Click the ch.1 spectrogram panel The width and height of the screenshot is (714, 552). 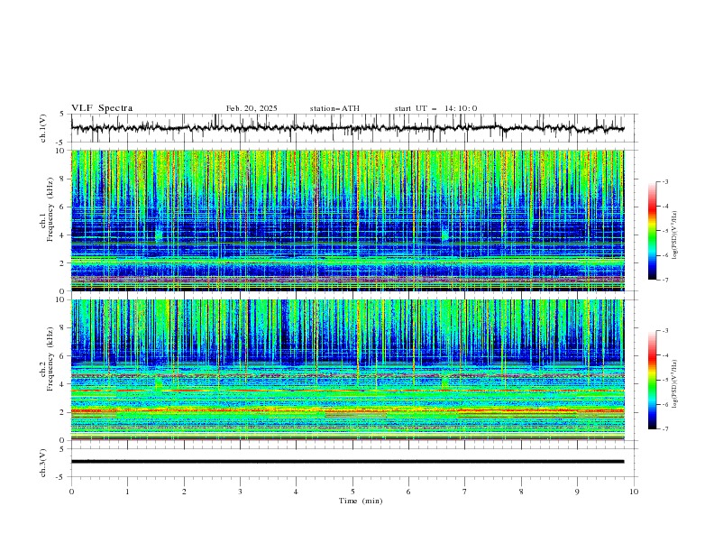(x=347, y=220)
